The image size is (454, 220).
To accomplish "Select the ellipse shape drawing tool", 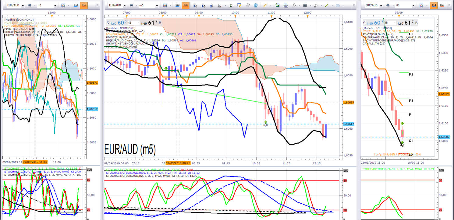I will pos(338,5).
